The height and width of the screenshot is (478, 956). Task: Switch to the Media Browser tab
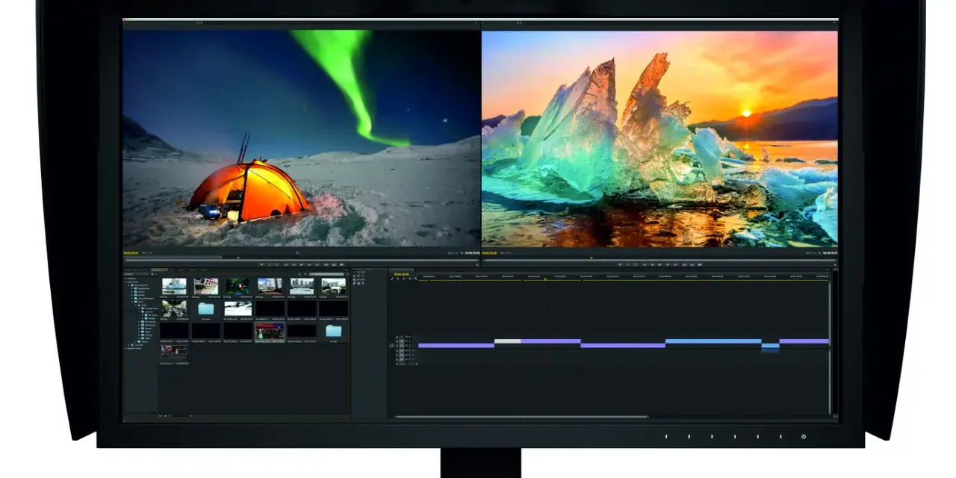[x=159, y=270]
